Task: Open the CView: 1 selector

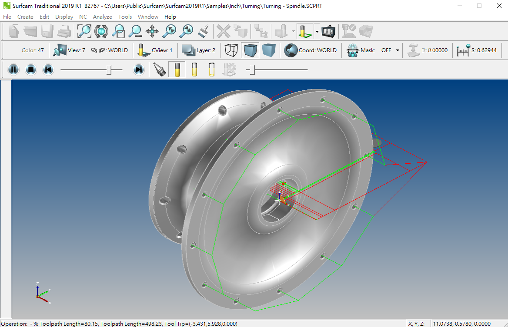Action: pos(155,50)
